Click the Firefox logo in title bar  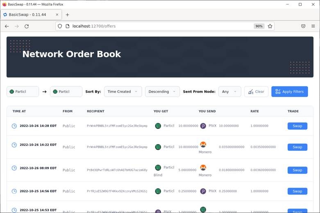(x=5, y=4)
